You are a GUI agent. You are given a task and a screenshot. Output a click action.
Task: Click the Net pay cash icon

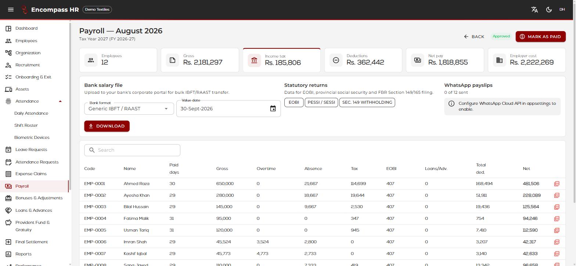418,60
